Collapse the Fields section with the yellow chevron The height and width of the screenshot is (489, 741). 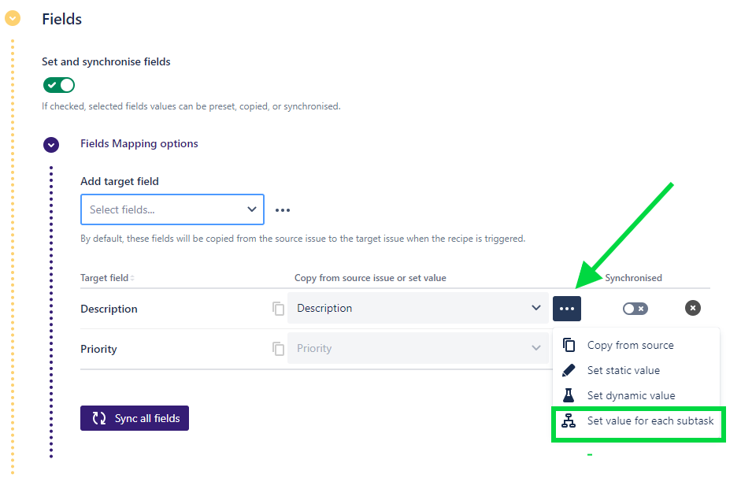(13, 18)
